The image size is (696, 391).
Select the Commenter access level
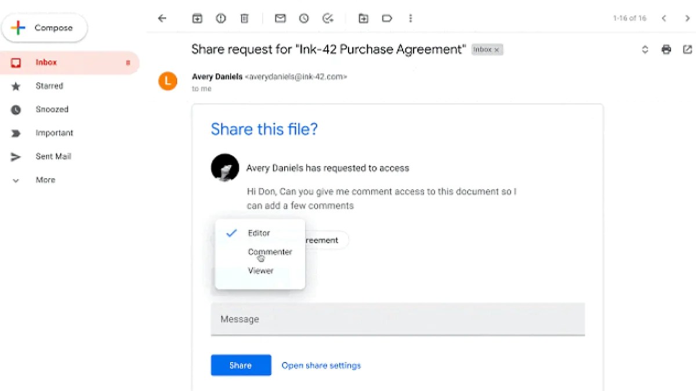(x=270, y=251)
